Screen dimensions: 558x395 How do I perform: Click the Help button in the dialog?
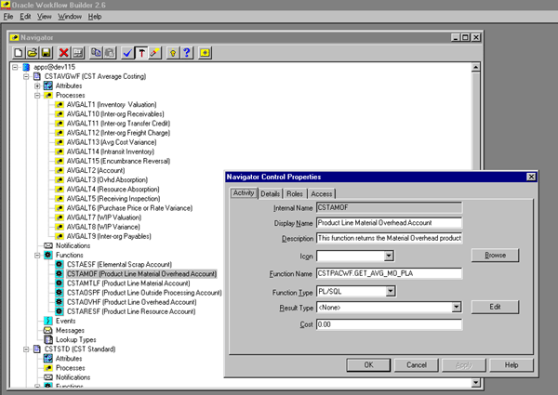(511, 365)
